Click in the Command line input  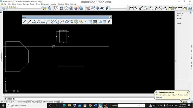tap(79, 99)
